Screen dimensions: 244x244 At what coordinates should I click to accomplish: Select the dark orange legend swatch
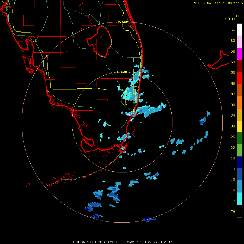(x=239, y=90)
